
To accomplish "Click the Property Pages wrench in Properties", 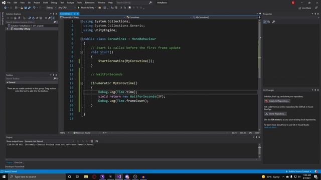I will point(273,22).
